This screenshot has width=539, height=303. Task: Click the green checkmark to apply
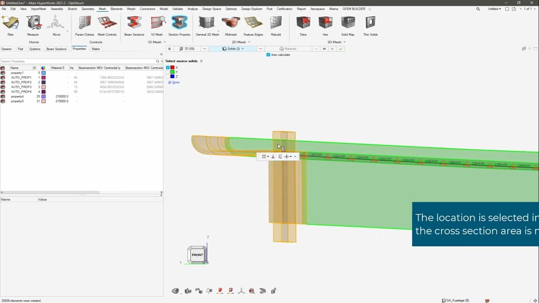pos(341,49)
